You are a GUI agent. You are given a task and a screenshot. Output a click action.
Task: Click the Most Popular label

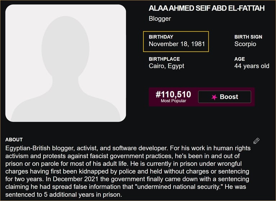(173, 101)
